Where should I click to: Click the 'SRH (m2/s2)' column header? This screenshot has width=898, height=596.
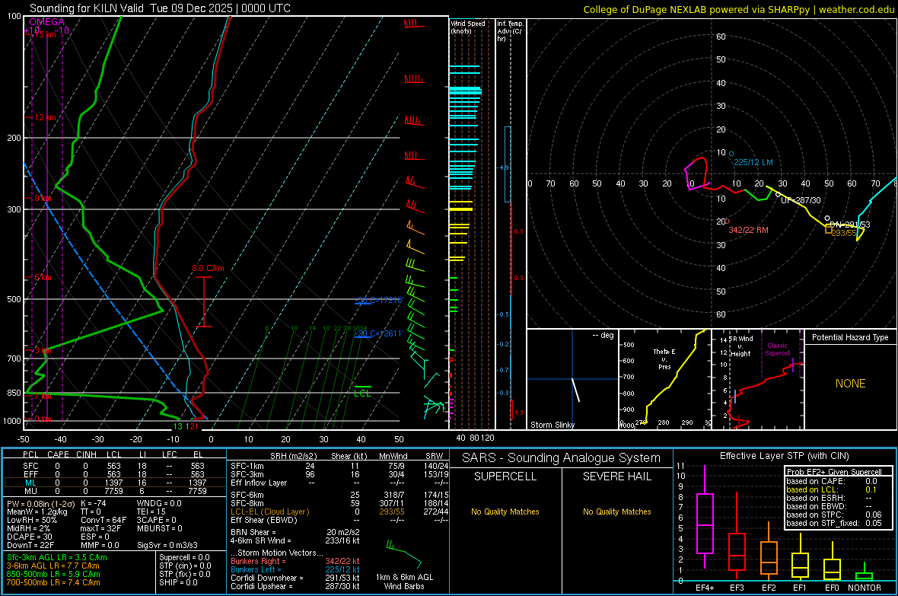pos(293,456)
